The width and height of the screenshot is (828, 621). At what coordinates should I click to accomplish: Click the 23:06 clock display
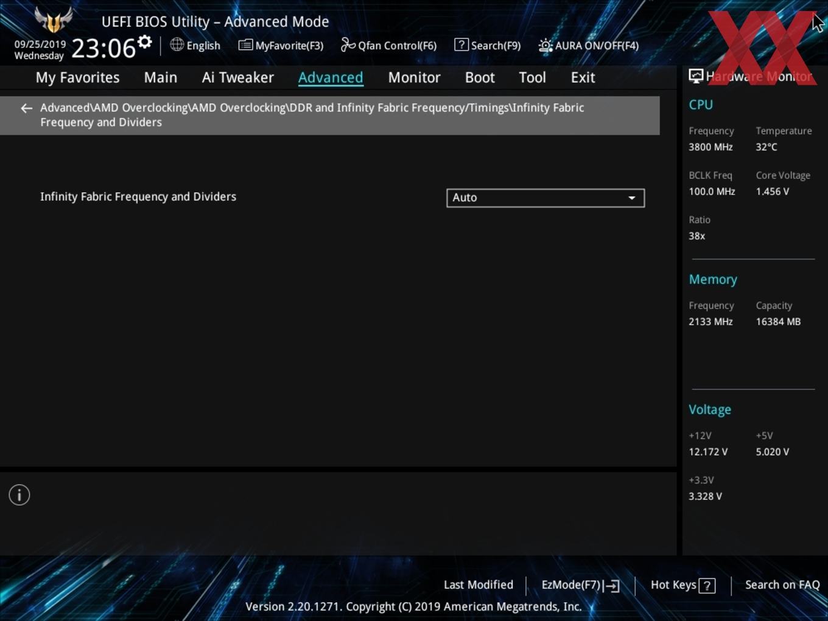pos(103,48)
